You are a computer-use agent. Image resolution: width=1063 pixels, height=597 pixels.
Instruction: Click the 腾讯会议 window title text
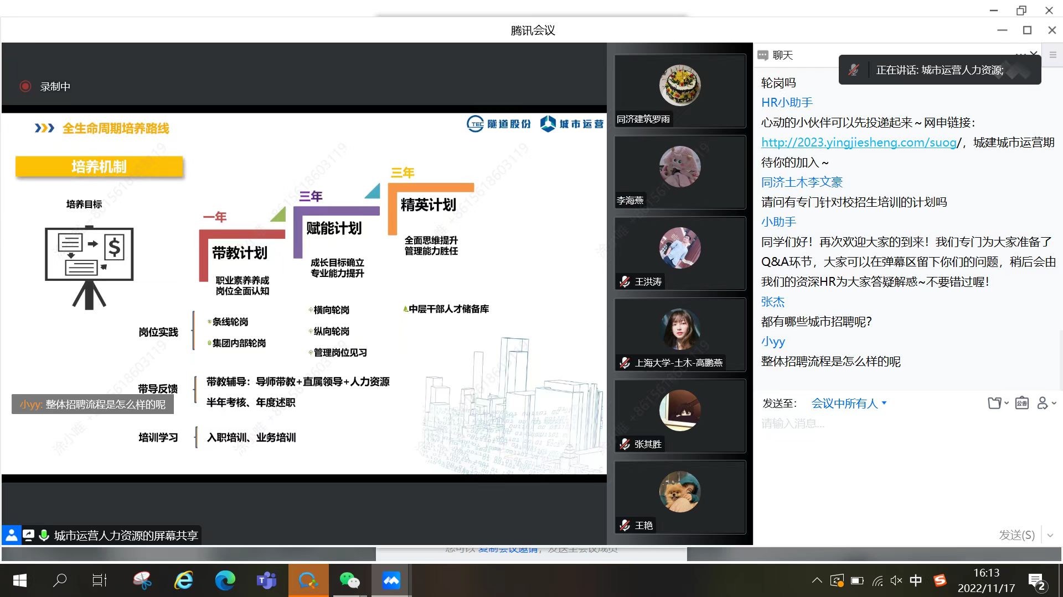(533, 30)
